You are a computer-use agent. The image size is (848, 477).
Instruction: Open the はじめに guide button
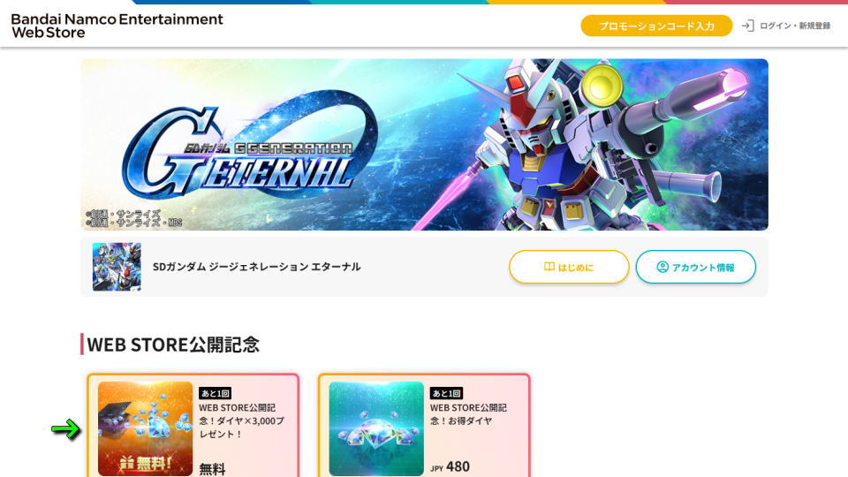tap(569, 267)
